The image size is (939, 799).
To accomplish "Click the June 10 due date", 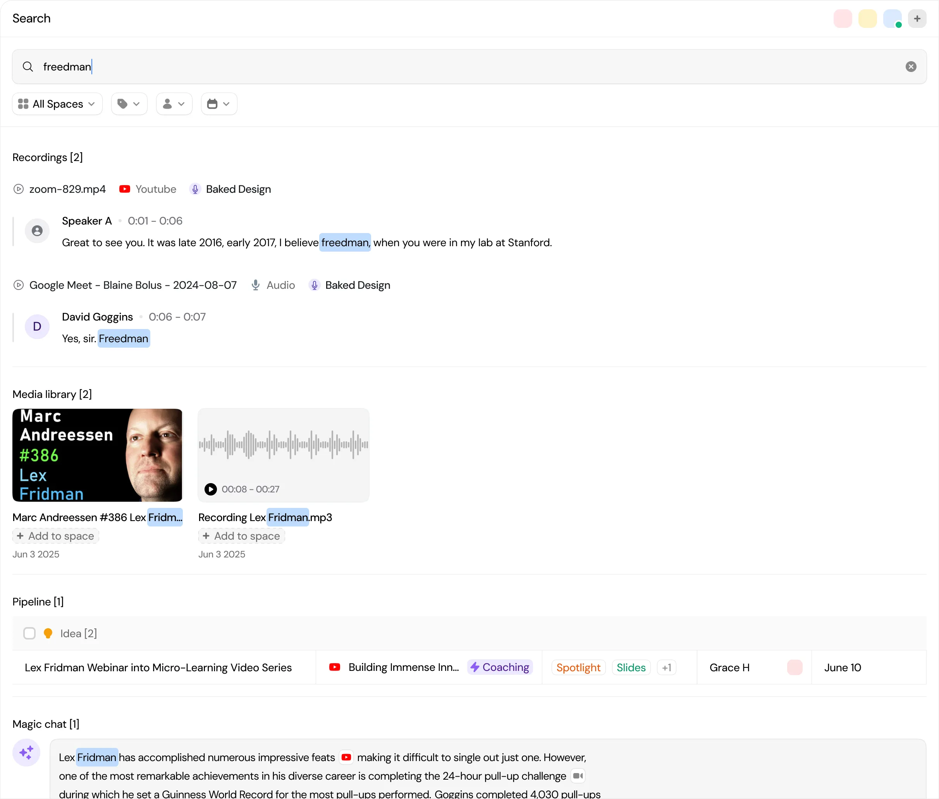I will click(x=843, y=667).
